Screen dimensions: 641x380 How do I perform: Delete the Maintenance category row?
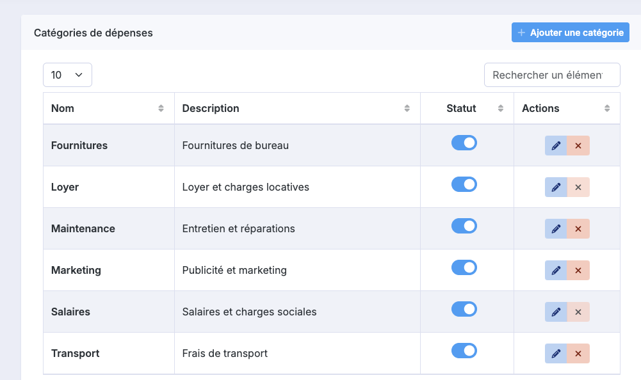click(x=578, y=229)
